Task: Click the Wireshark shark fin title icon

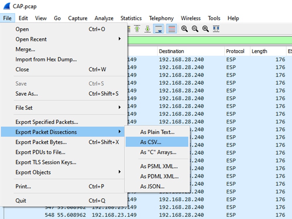Action: [x=6, y=6]
